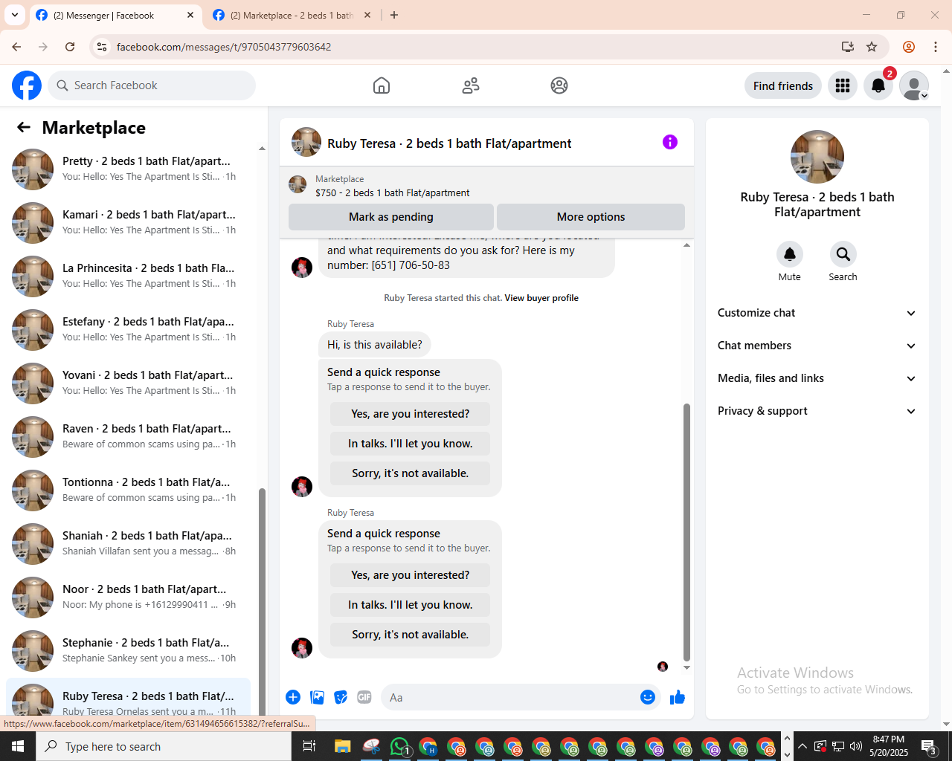Viewport: 952px width, 761px height.
Task: Open La Prhincesita's conversation
Action: point(128,276)
